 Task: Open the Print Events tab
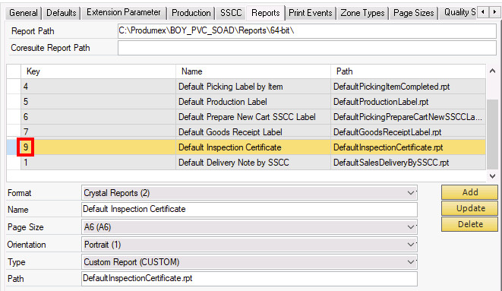pos(310,13)
